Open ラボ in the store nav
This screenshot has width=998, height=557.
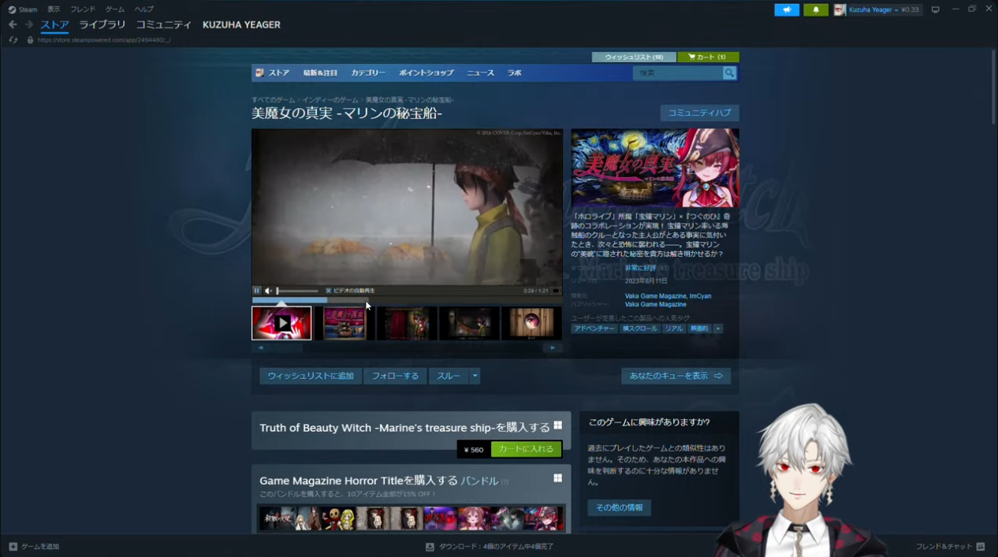[515, 72]
